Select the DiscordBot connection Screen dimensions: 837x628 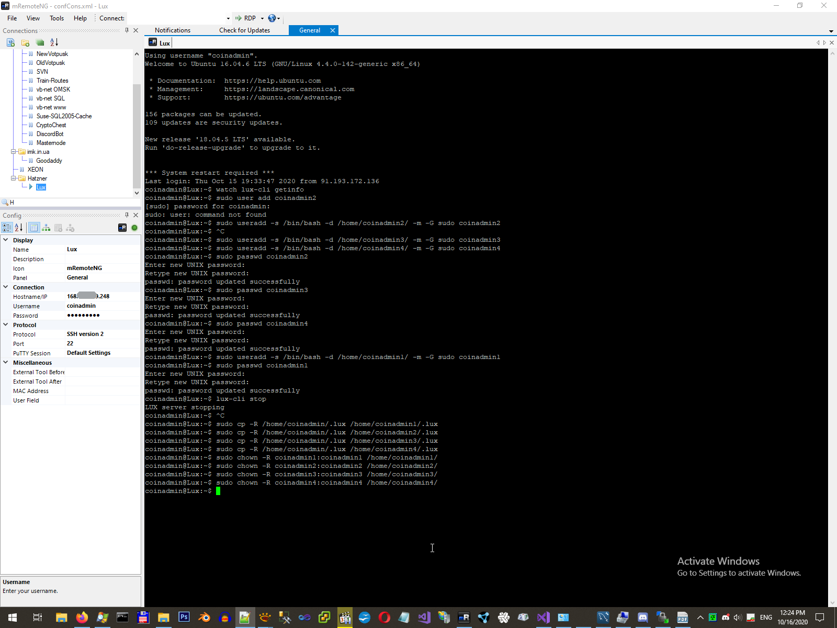tap(50, 134)
